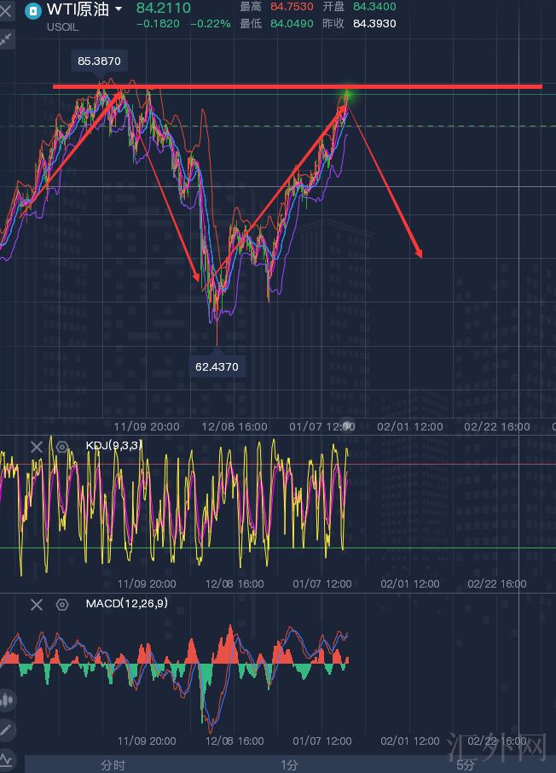Image resolution: width=556 pixels, height=773 pixels.
Task: Activate the pencil drawing tool
Action: [7, 729]
